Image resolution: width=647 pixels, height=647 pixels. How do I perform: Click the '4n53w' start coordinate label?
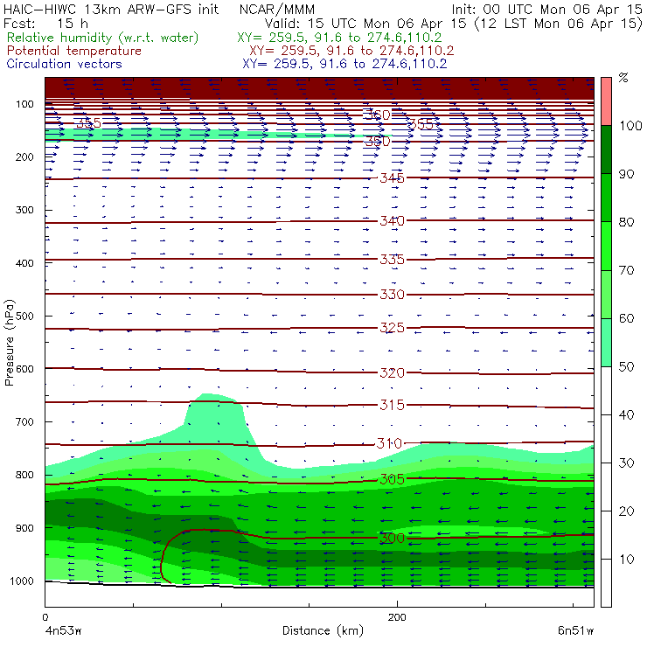(x=63, y=630)
